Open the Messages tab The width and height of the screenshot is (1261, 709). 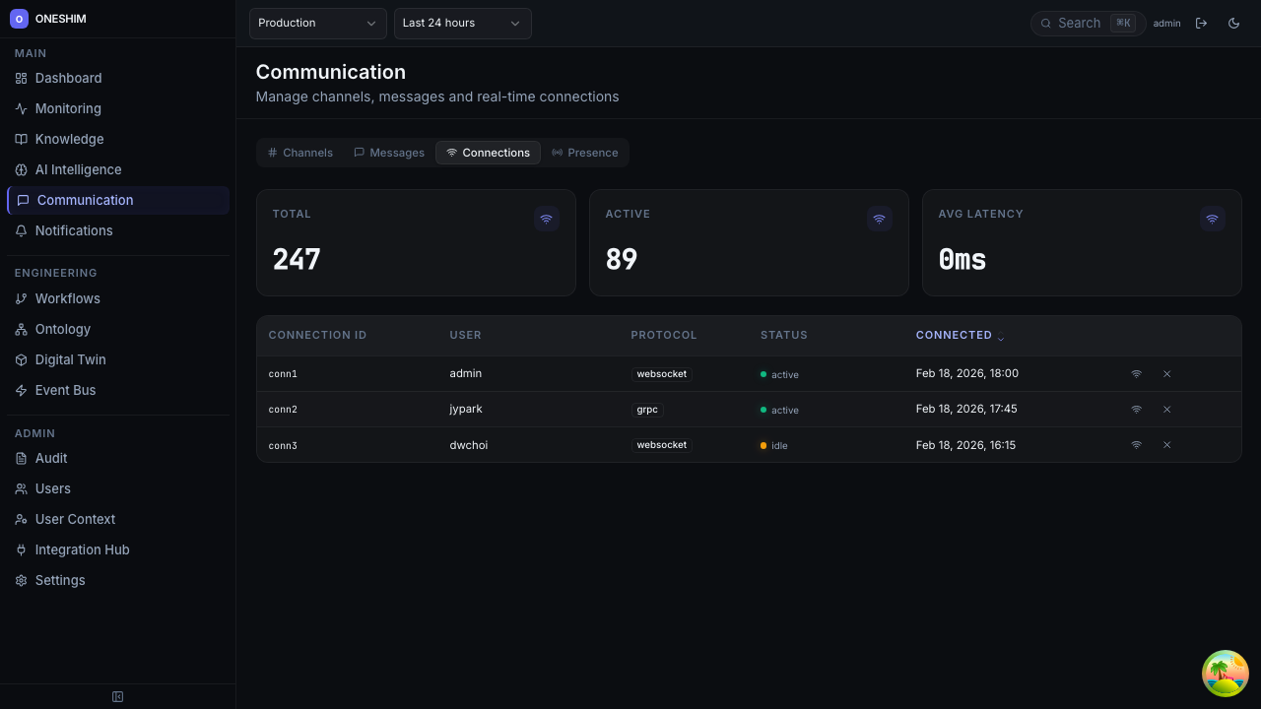coord(389,153)
